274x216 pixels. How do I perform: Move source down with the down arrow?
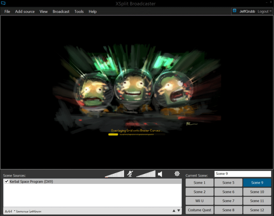tap(179, 211)
